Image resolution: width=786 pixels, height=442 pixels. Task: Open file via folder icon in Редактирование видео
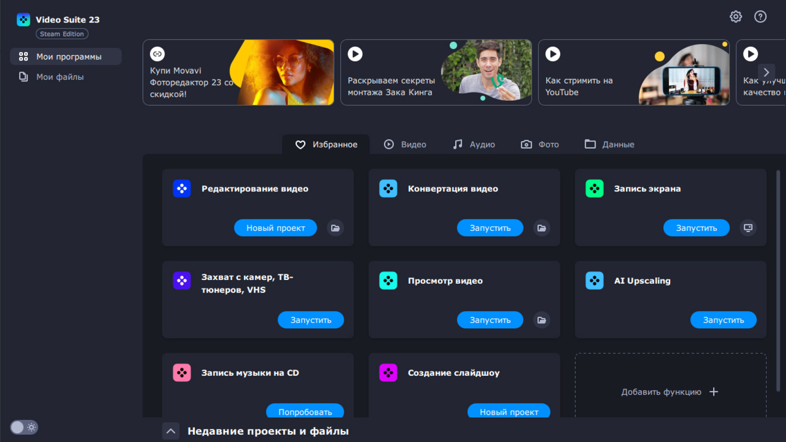(335, 228)
